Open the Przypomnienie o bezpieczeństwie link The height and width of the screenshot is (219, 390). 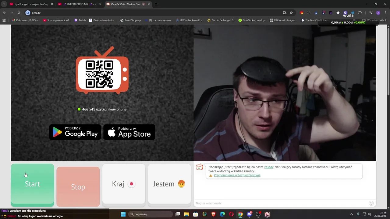click(237, 175)
